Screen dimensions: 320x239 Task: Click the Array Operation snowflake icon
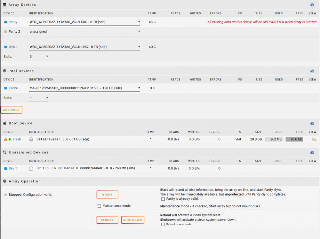pos(5,181)
